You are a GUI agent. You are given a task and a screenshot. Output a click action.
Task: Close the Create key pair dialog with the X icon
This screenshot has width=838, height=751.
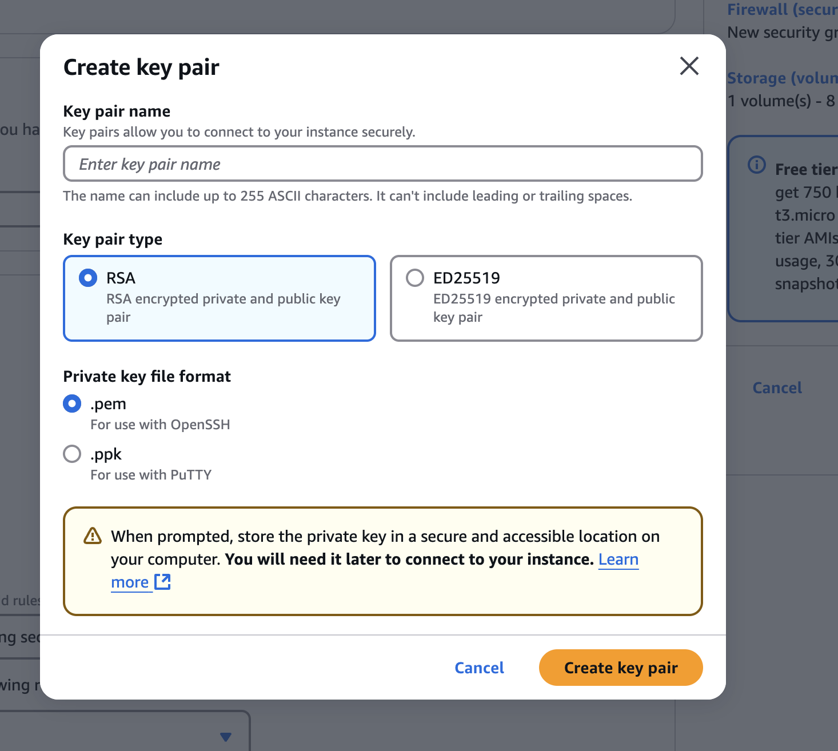[689, 66]
